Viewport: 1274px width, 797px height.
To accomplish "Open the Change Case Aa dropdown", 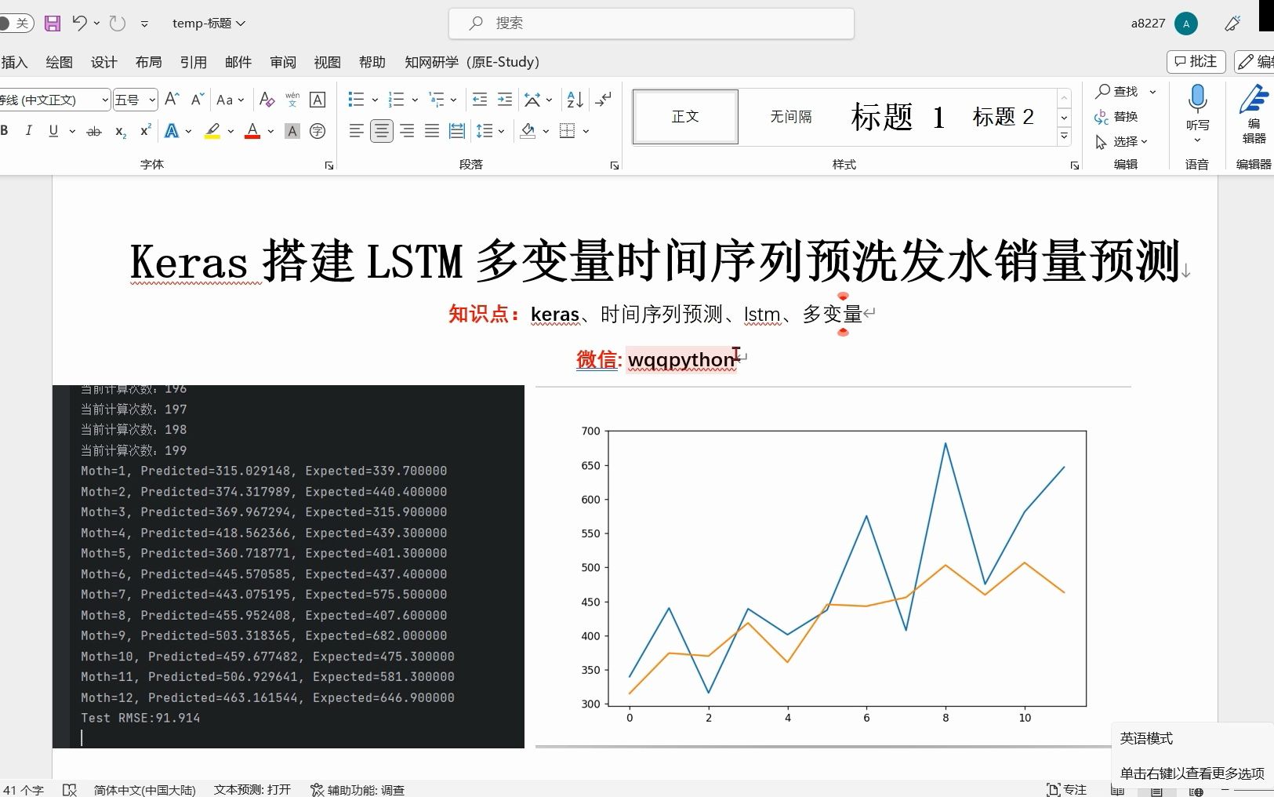I will (230, 100).
